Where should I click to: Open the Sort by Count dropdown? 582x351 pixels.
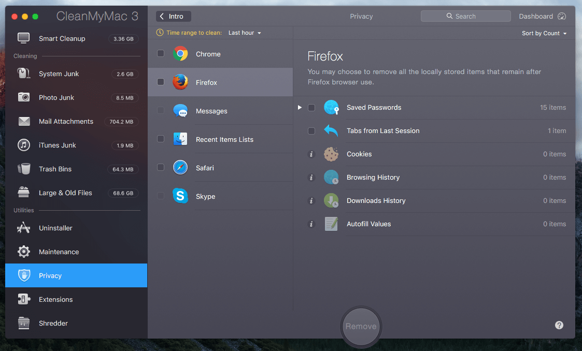point(544,33)
